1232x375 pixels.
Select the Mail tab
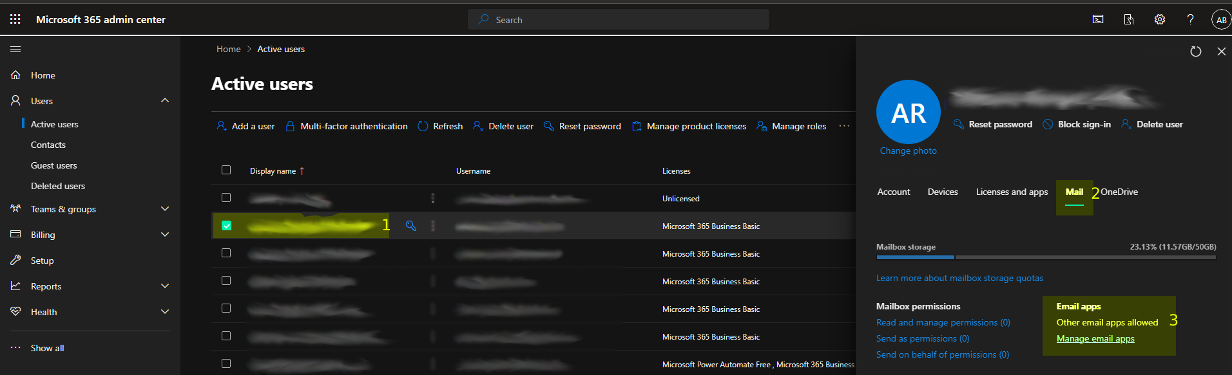(1074, 192)
